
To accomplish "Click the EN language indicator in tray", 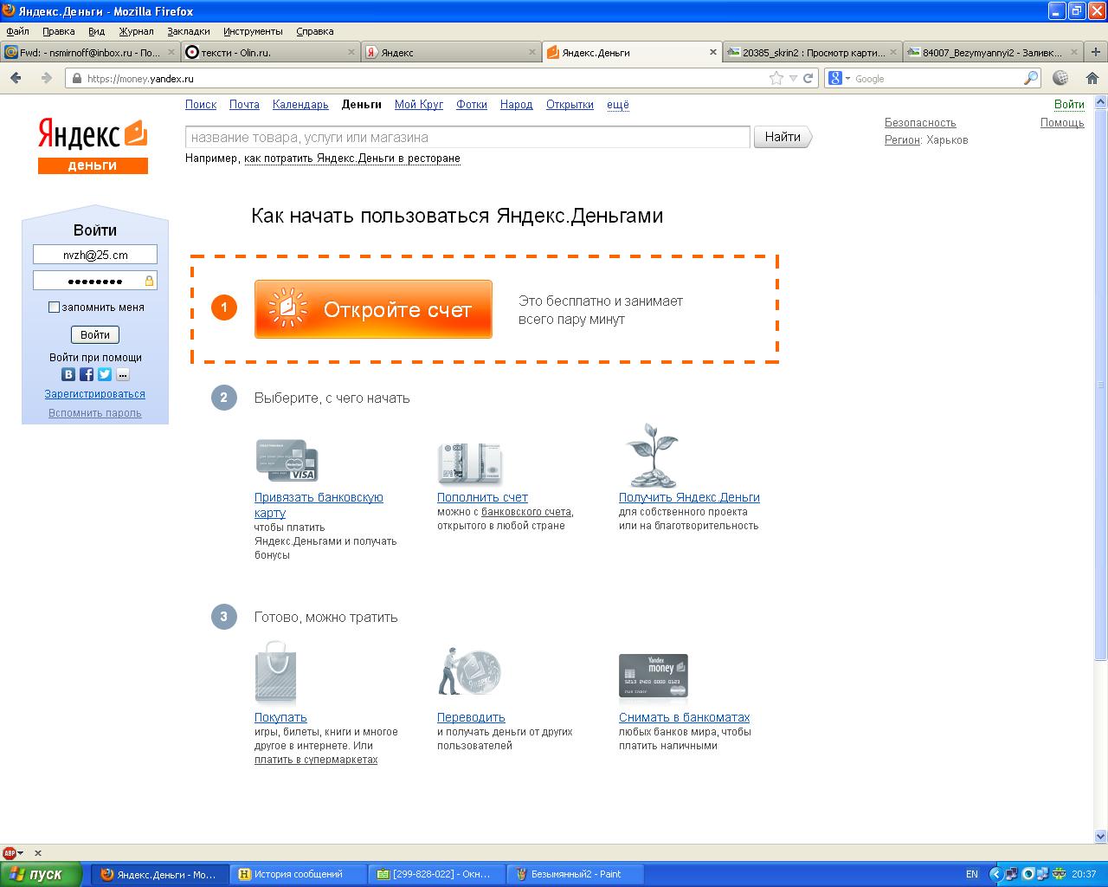I will point(971,874).
